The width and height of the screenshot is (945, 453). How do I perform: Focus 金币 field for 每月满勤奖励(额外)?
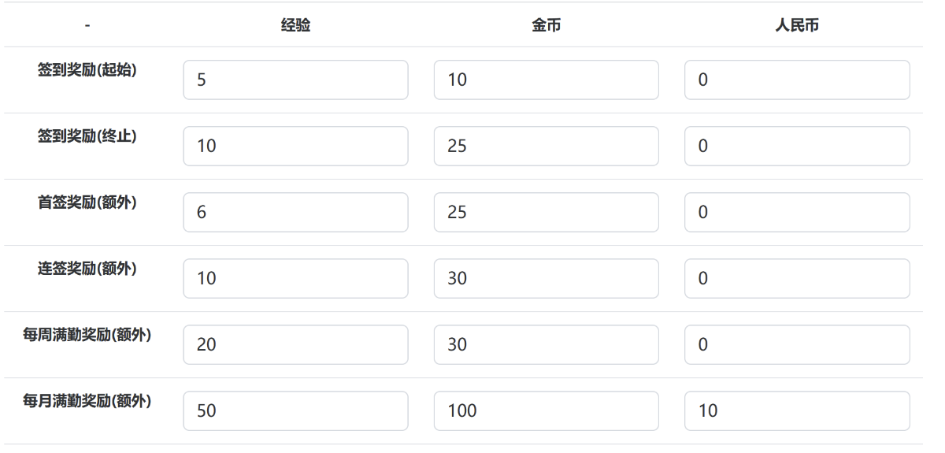pyautogui.click(x=546, y=410)
